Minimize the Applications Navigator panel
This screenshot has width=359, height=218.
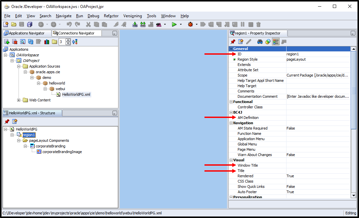point(115,33)
